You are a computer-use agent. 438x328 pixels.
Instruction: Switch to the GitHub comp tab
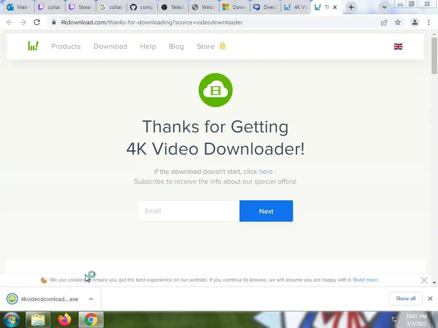tap(142, 7)
